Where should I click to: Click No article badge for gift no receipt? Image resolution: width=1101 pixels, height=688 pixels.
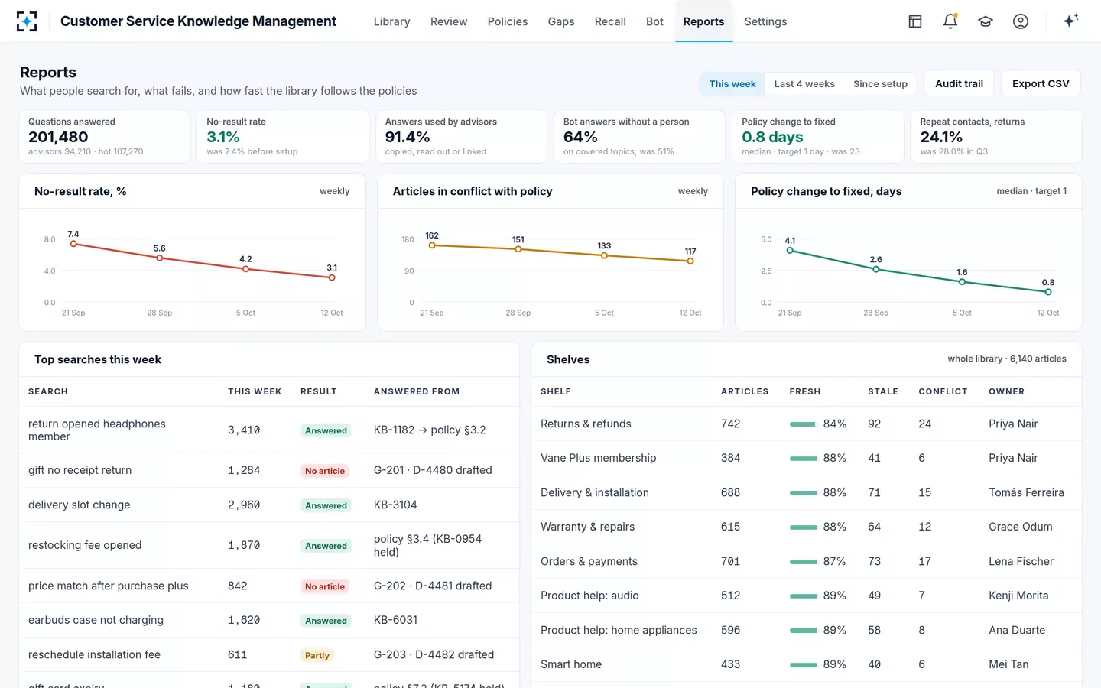325,471
